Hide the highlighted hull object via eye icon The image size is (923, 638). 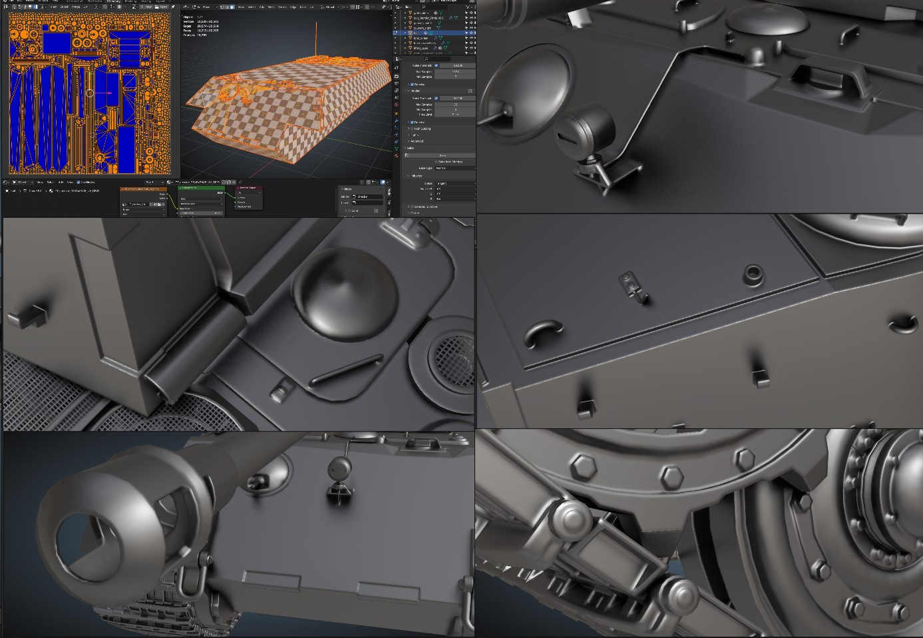[471, 33]
